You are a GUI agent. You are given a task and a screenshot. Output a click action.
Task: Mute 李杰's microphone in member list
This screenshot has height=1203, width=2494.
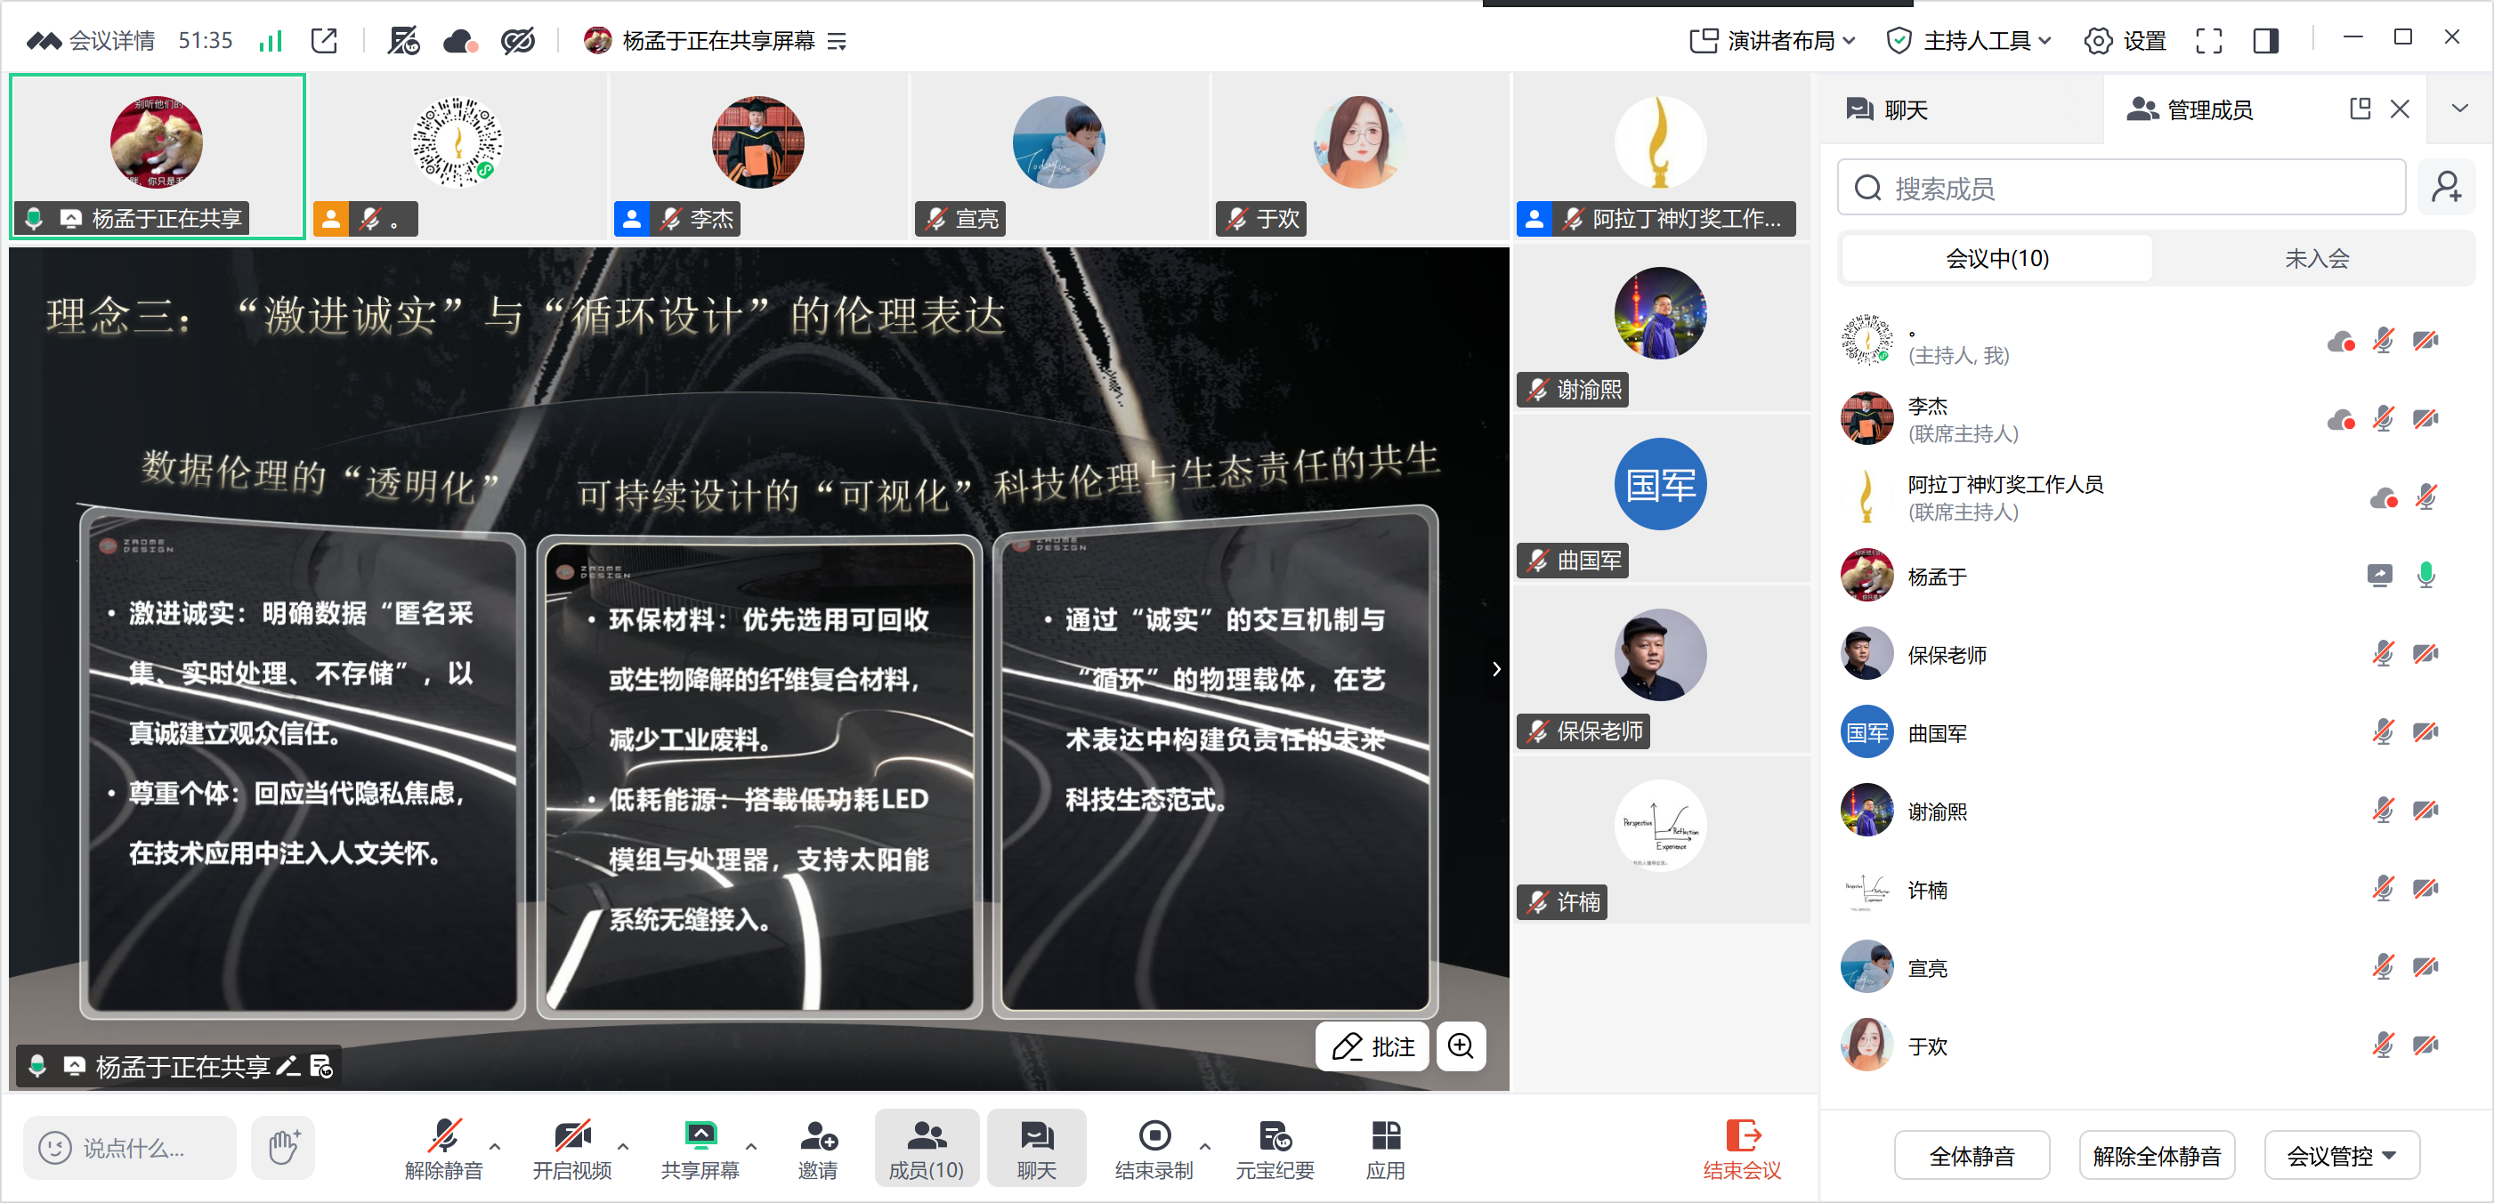click(2385, 418)
